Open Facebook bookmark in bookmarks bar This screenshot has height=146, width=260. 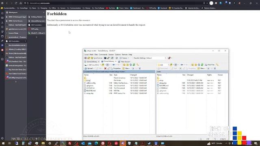tap(162, 8)
